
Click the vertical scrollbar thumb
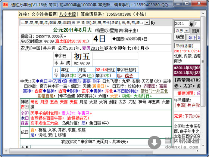(x=203, y=61)
